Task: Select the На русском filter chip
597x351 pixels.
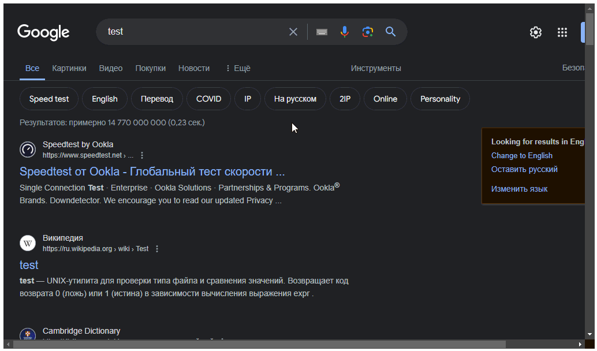Action: point(295,99)
